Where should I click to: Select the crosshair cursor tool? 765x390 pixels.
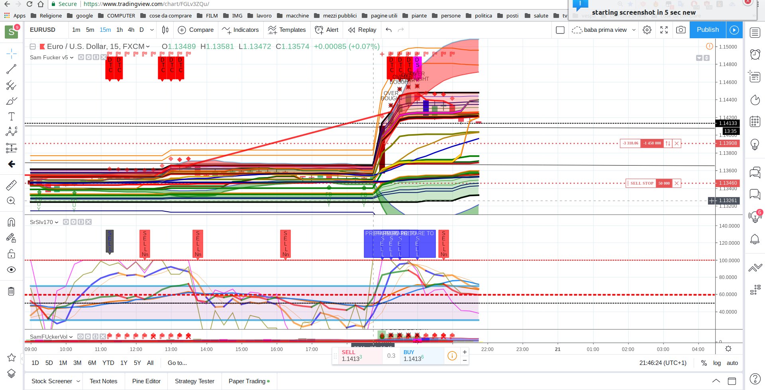click(12, 53)
